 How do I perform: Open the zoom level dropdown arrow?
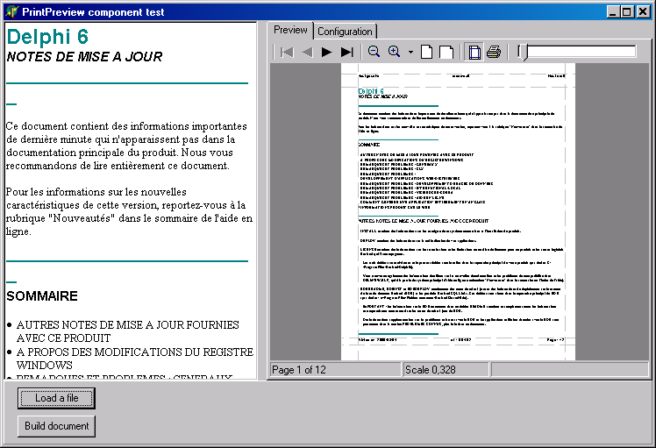click(x=410, y=52)
